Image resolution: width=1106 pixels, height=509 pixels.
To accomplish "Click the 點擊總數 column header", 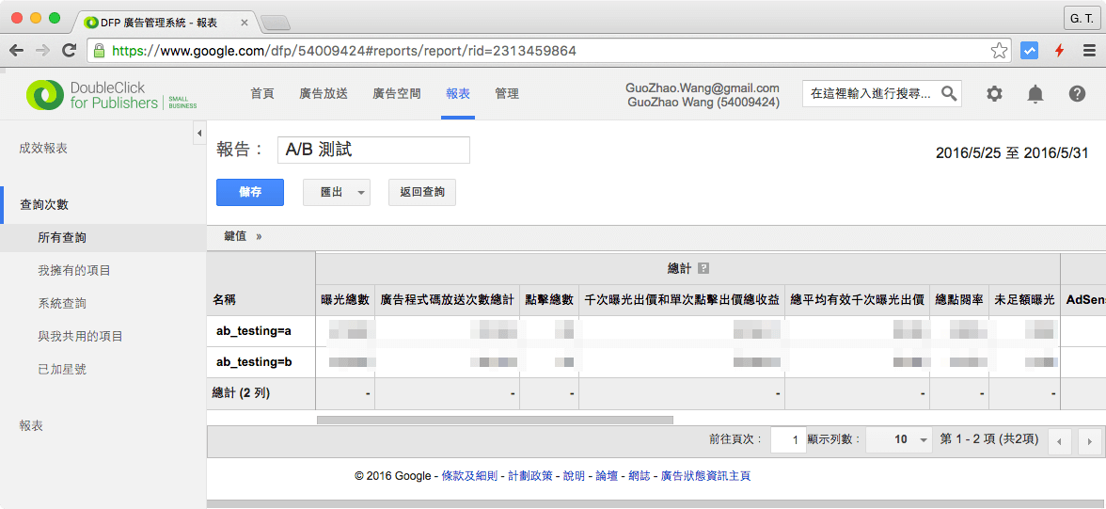I will [x=549, y=299].
